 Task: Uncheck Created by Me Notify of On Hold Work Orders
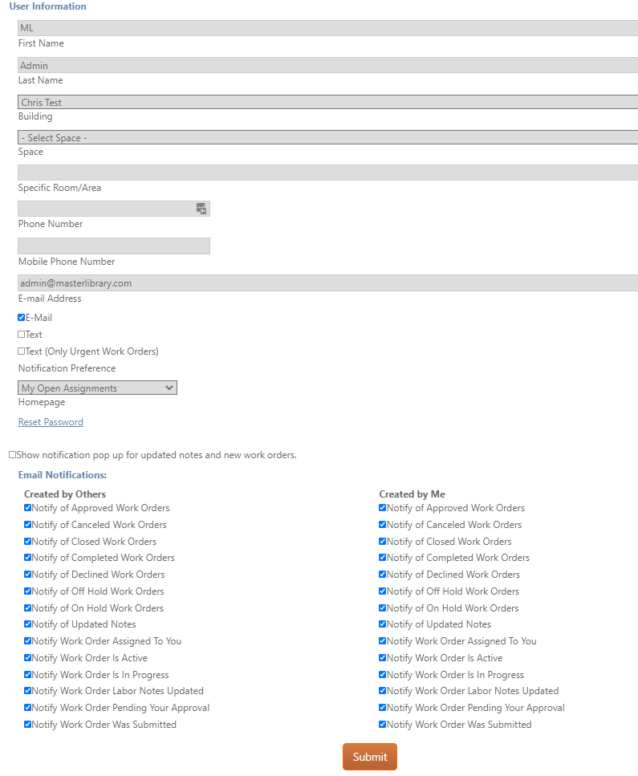pyautogui.click(x=383, y=608)
